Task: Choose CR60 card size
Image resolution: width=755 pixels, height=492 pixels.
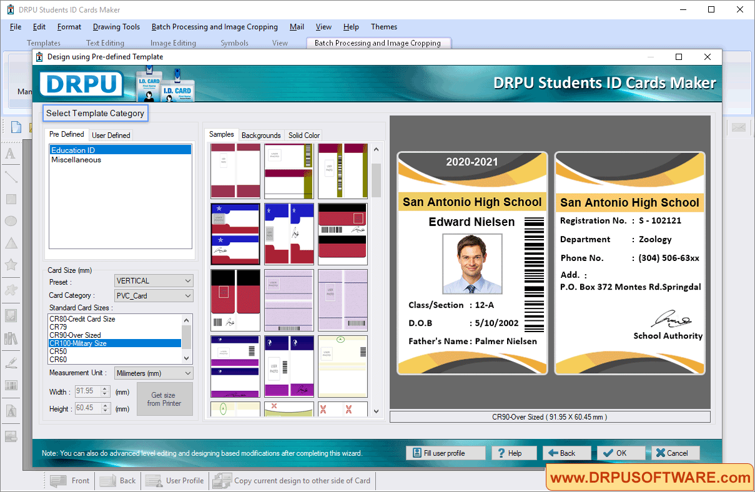Action: pyautogui.click(x=115, y=360)
